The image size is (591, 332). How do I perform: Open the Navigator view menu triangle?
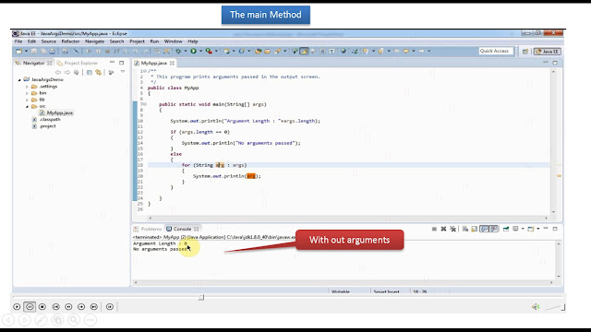point(123,72)
